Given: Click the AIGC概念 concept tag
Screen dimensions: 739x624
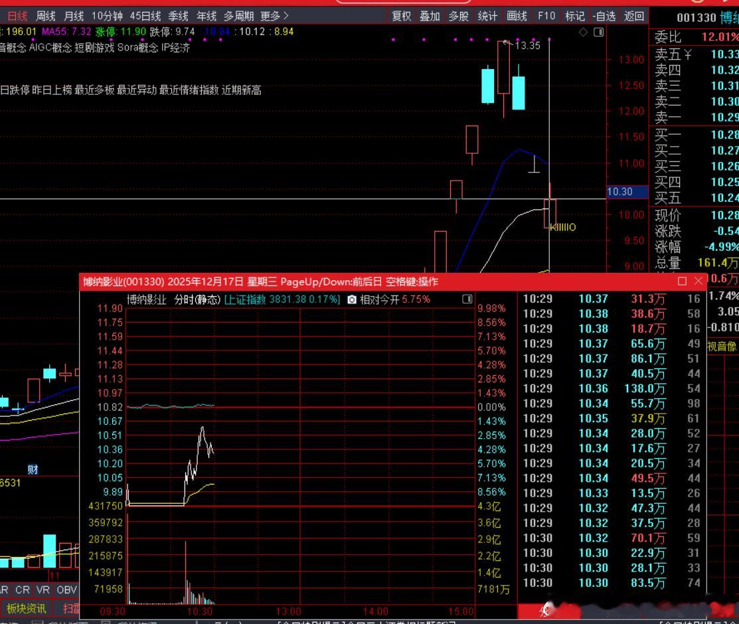Looking at the screenshot, I should [x=50, y=48].
